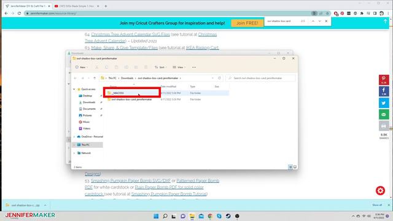Screen dimensions: 393x221
Task: Click the Copy icon in Explorer toolbar
Action: 106,67
